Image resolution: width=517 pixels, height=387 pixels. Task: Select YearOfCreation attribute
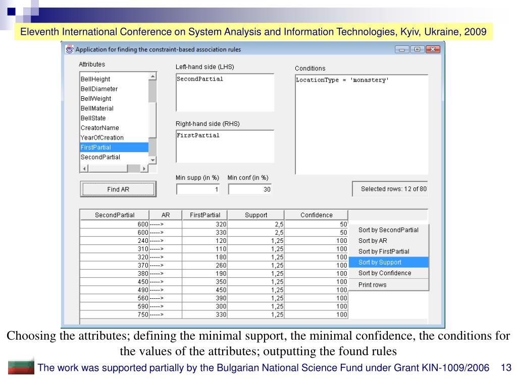(114, 138)
